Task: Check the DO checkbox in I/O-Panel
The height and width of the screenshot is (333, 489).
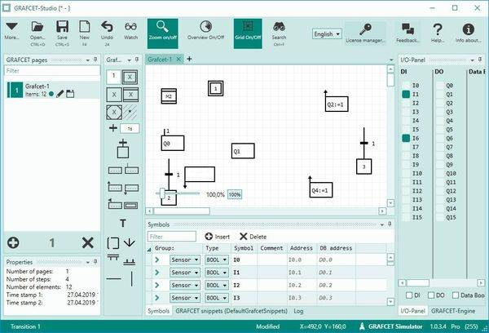Action: [x=431, y=295]
